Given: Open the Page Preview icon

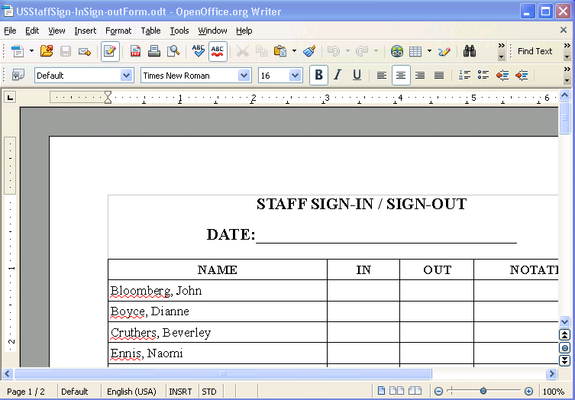Looking at the screenshot, I should point(173,51).
